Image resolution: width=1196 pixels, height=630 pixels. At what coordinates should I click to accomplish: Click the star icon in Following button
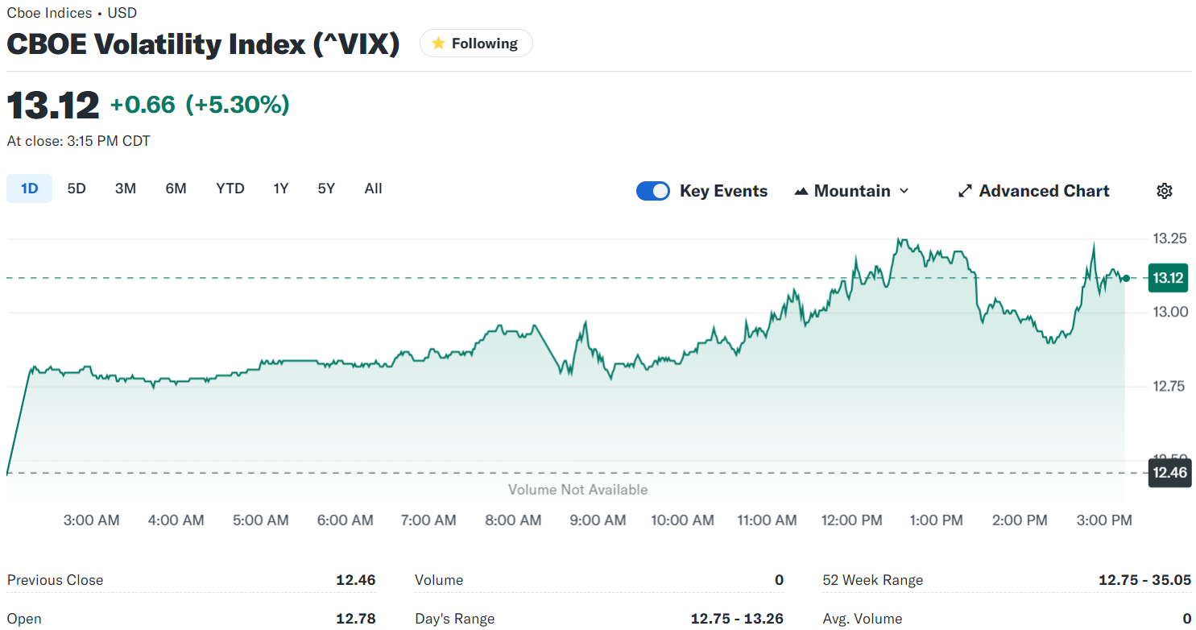click(438, 44)
